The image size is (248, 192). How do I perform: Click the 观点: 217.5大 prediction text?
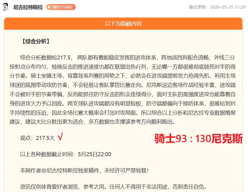click(38, 138)
